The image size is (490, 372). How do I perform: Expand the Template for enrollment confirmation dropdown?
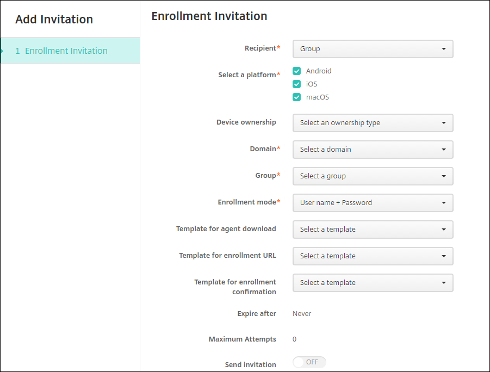pyautogui.click(x=373, y=283)
